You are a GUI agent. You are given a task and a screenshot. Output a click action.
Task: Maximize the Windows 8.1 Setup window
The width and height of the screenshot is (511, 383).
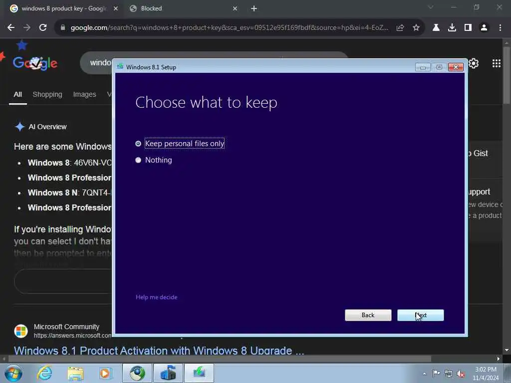(439, 67)
